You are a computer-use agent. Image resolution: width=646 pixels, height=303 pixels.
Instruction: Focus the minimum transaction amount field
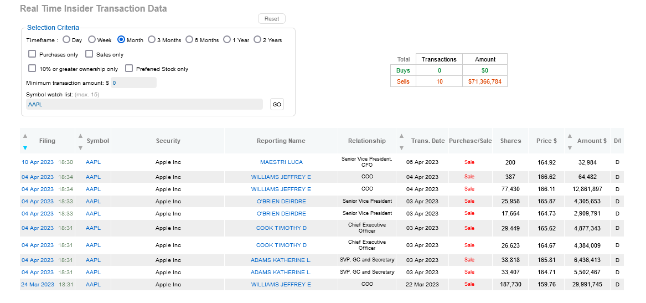pyautogui.click(x=133, y=83)
